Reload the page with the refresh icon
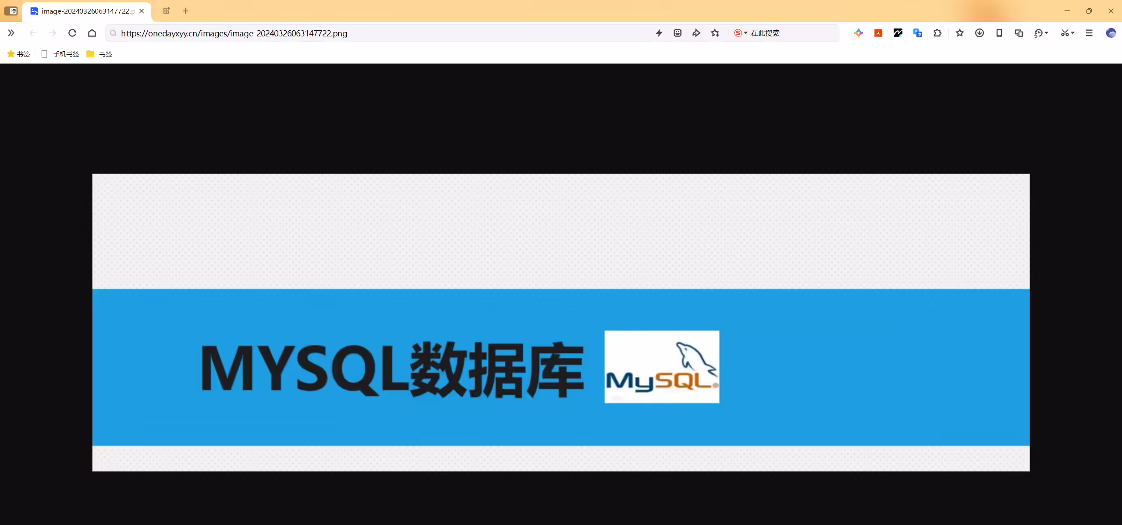Image resolution: width=1122 pixels, height=525 pixels. tap(72, 33)
